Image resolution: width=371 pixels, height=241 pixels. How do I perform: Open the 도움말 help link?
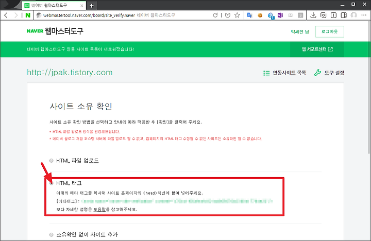99,209
